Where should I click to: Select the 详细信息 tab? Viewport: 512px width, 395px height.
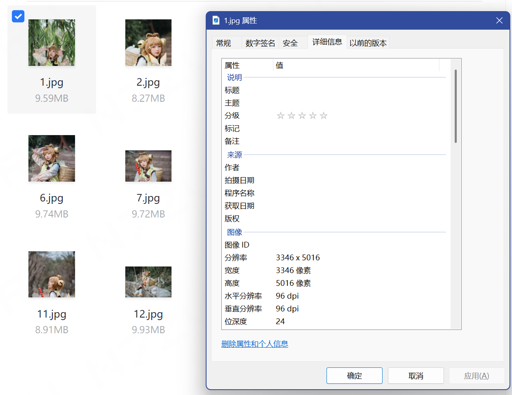pos(327,42)
